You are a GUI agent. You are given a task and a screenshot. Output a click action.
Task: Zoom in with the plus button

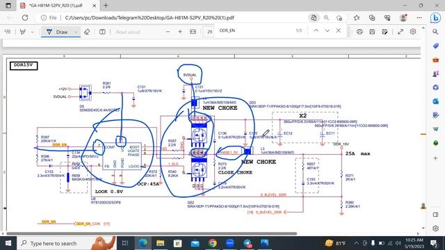tap(180, 32)
